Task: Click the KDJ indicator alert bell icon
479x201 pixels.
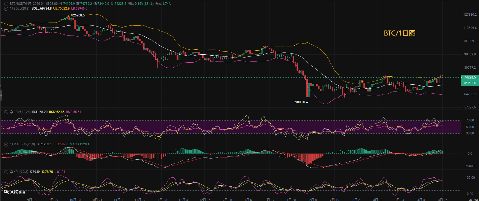Action: pyautogui.click(x=11, y=172)
